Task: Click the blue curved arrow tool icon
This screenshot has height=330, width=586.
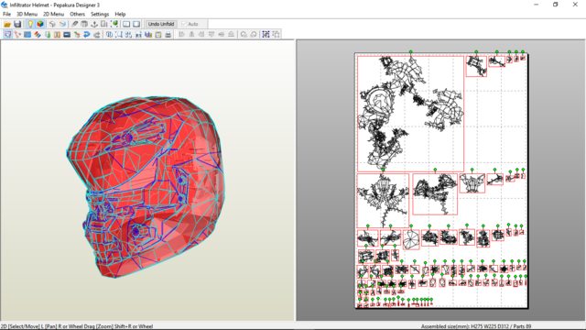Action: click(87, 35)
